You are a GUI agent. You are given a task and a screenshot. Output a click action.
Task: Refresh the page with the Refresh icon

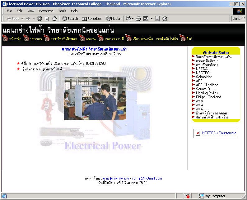[47, 19]
